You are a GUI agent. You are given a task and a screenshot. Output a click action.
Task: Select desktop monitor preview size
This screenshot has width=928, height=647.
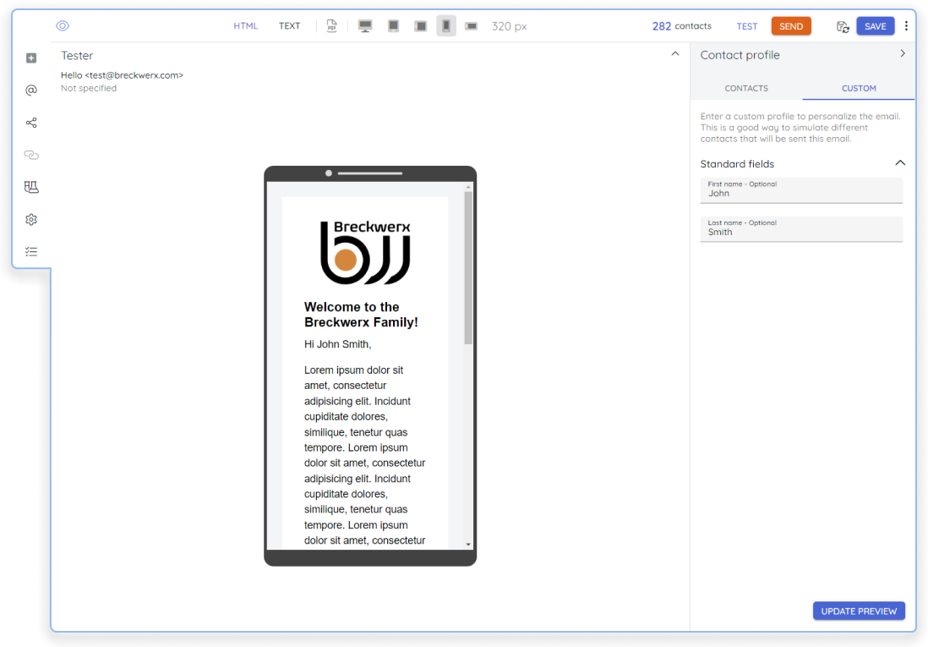click(x=365, y=26)
